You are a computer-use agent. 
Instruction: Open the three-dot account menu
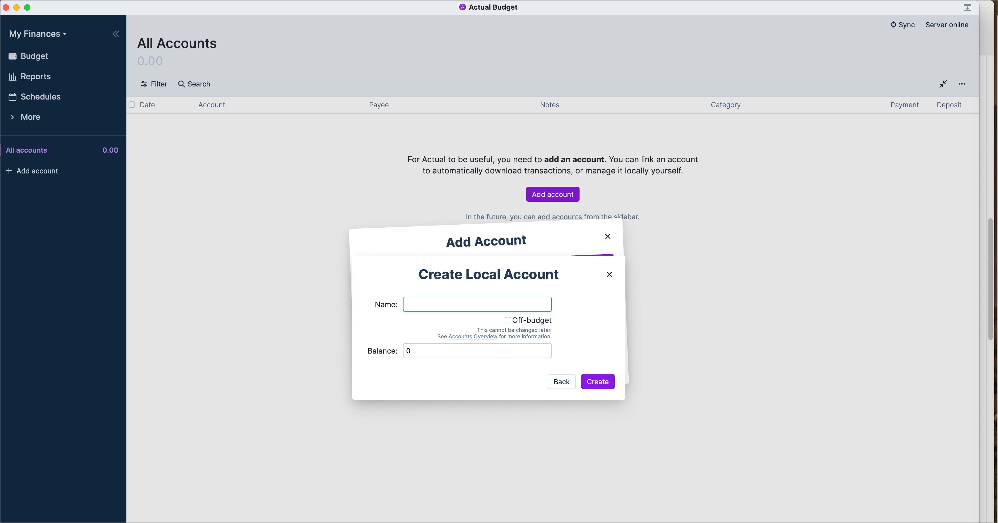(x=961, y=84)
